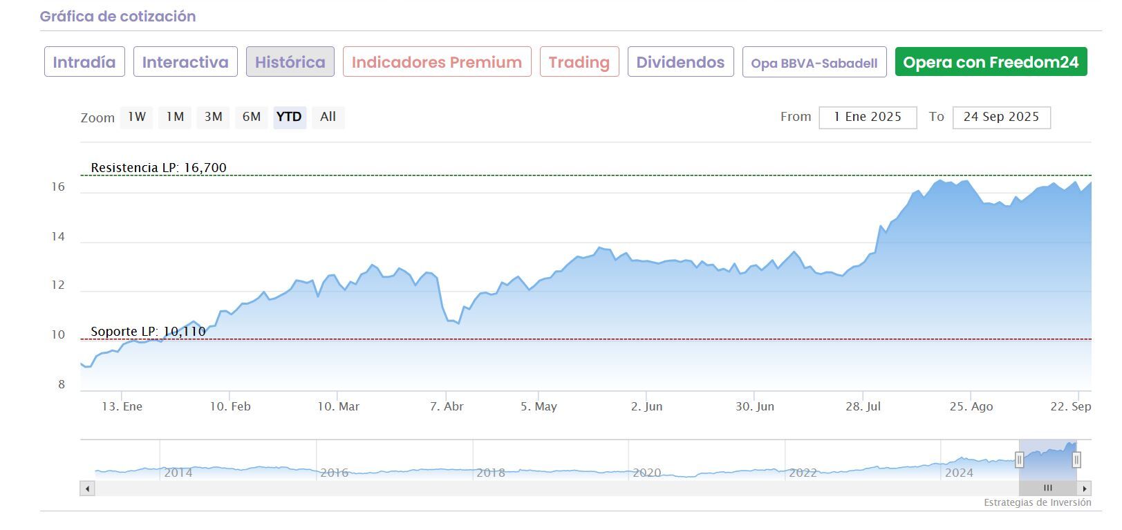Screen dimensions: 1122x530
Task: Go to the Trading tab
Action: click(579, 62)
